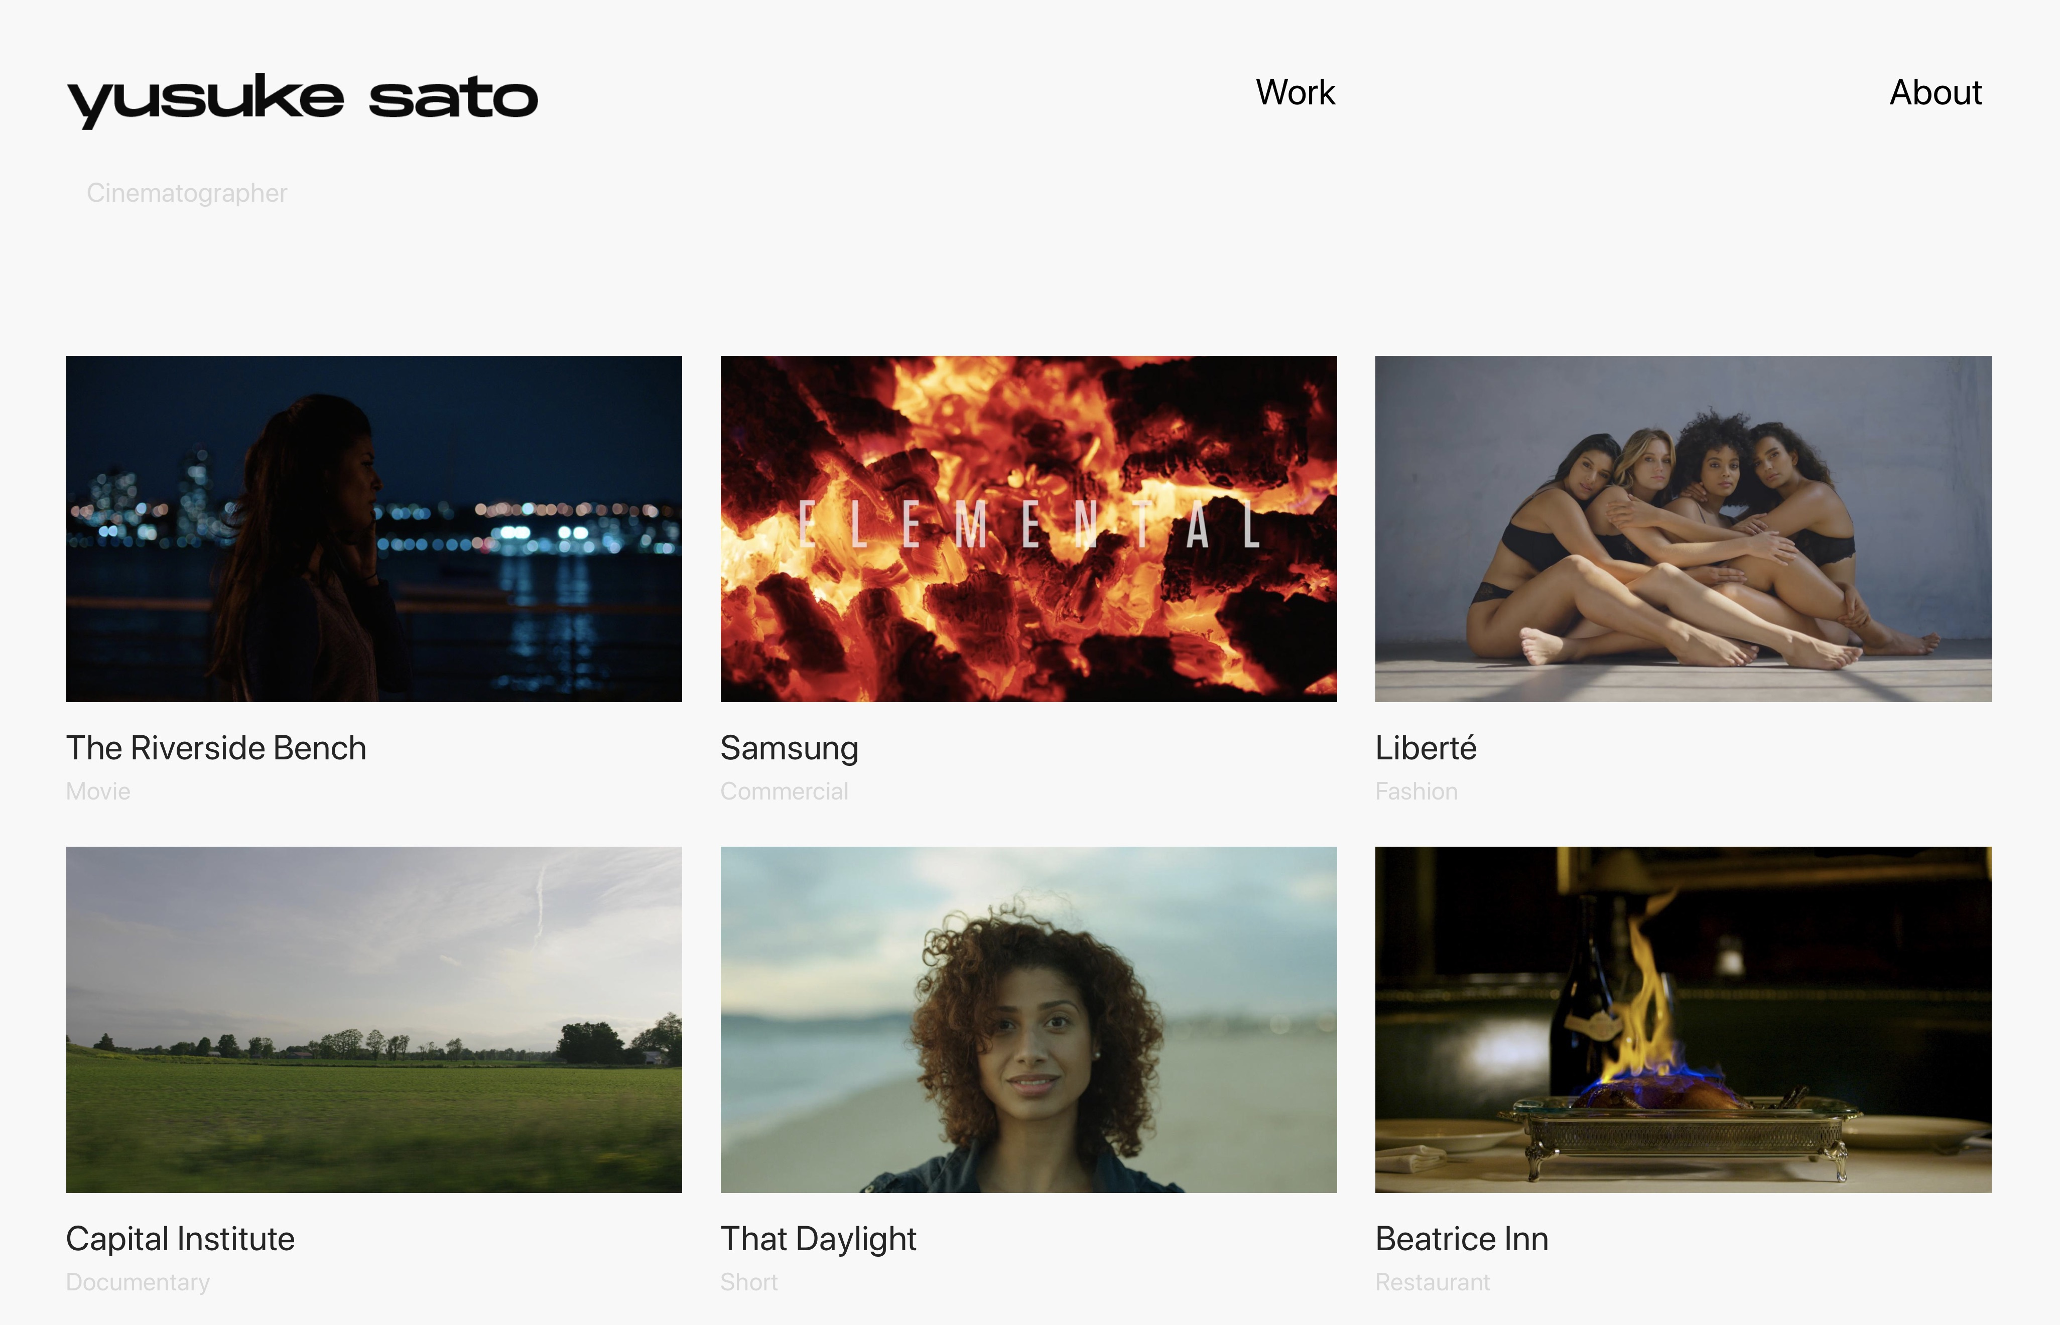Open the Work menu item
Image resolution: width=2060 pixels, height=1325 pixels.
pyautogui.click(x=1295, y=92)
